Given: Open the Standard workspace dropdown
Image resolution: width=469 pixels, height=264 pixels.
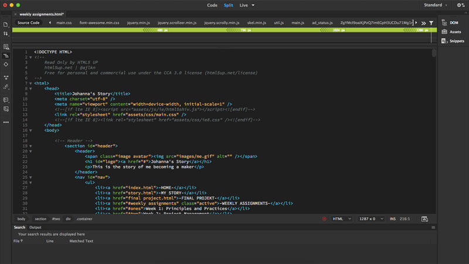Looking at the screenshot, I should pos(436,5).
